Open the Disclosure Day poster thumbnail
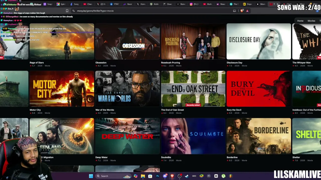 [x=259, y=41]
